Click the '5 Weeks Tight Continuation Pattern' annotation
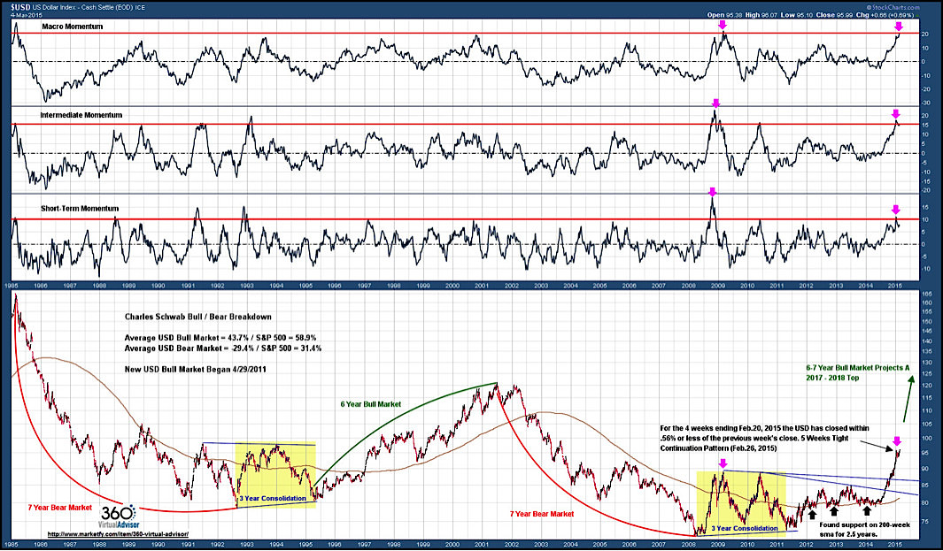The height and width of the screenshot is (551, 943). point(764,438)
